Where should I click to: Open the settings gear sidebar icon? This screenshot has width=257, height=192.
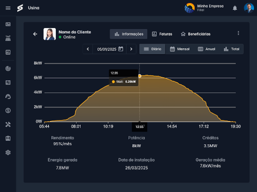click(8, 153)
